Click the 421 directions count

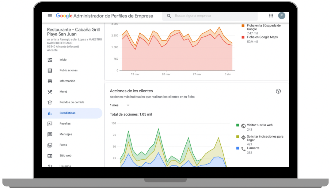coord(249,144)
